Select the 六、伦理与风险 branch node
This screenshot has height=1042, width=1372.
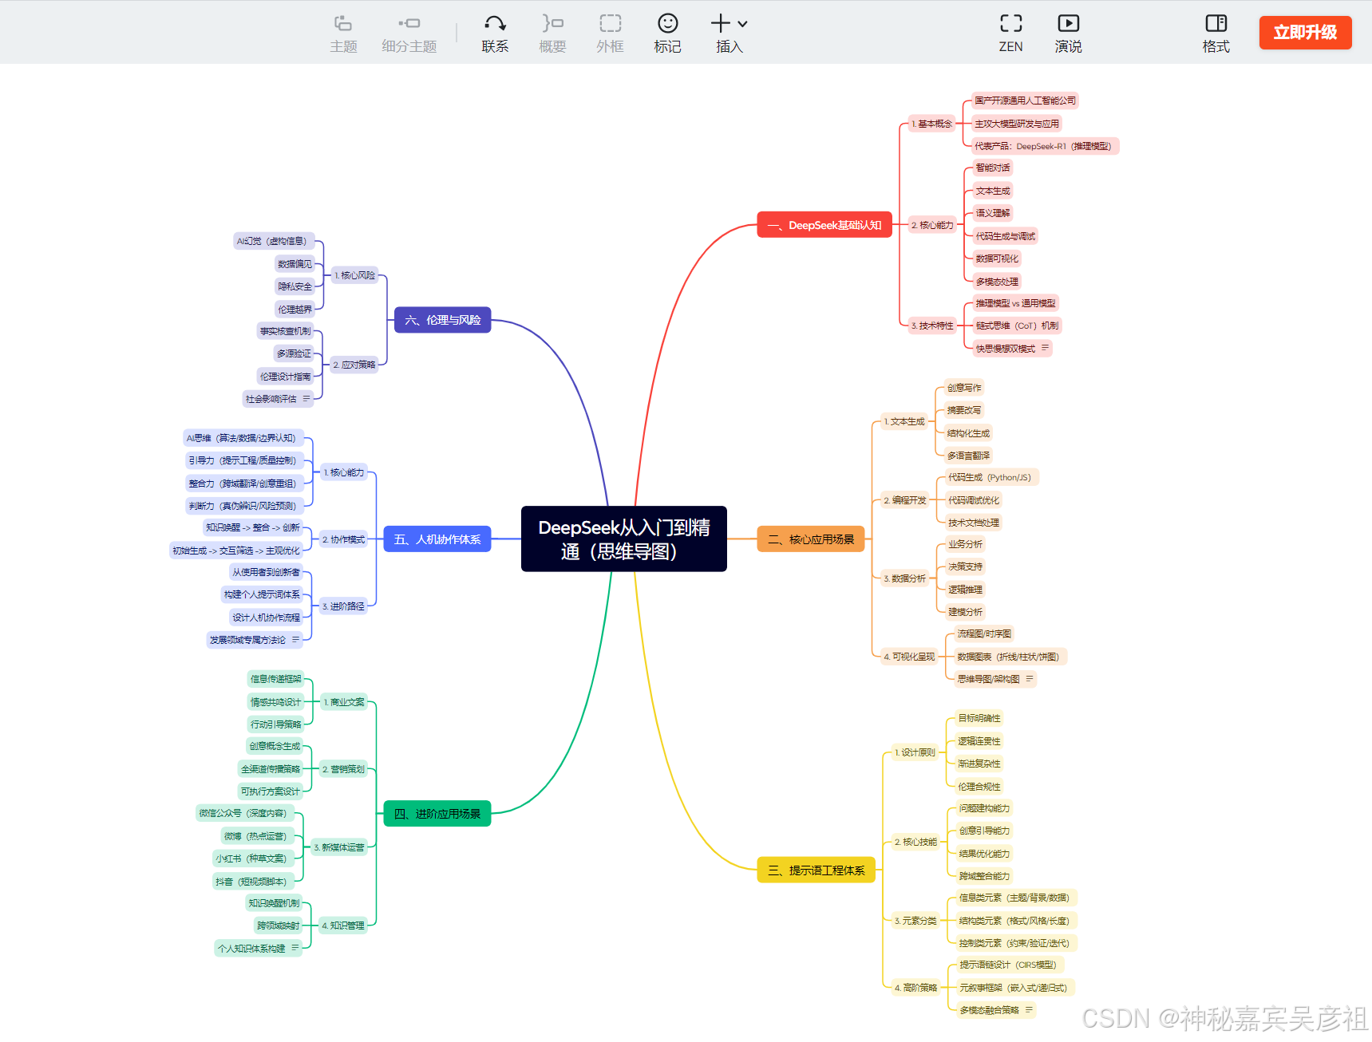443,320
